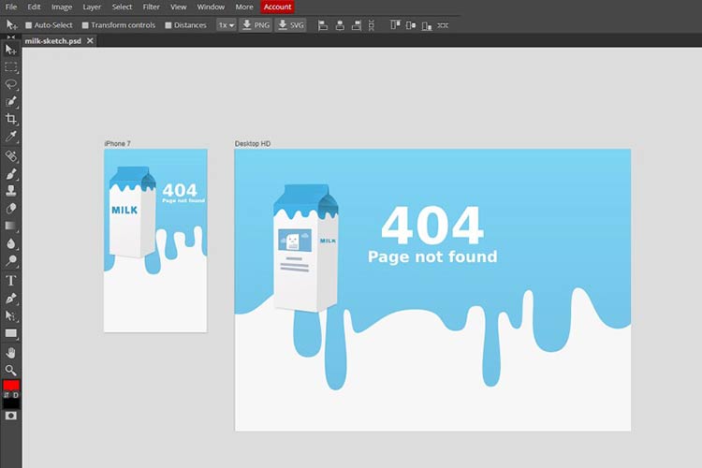
Task: Export as PNG button
Action: tap(256, 25)
